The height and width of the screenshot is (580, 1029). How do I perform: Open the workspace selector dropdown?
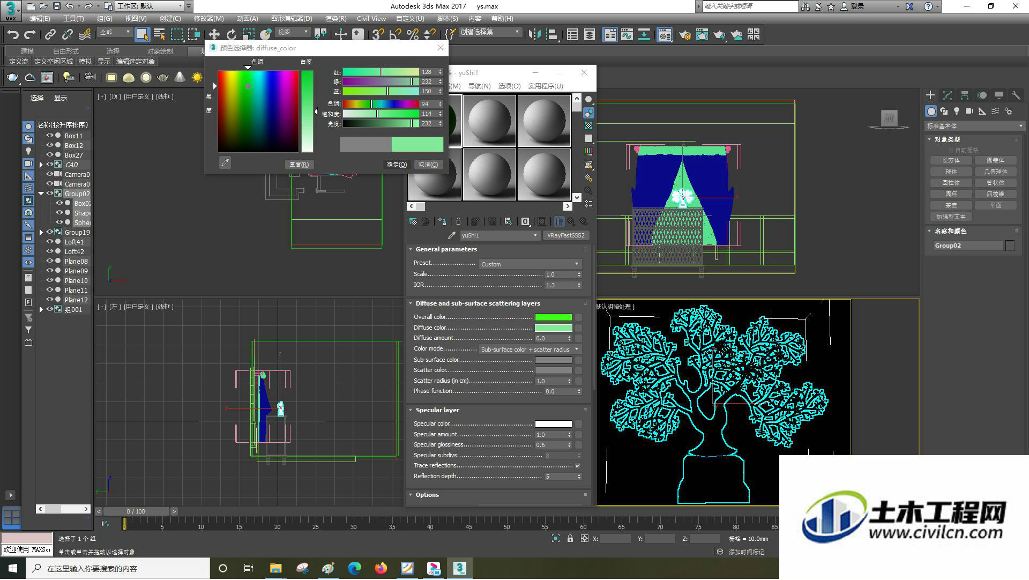coord(150,6)
